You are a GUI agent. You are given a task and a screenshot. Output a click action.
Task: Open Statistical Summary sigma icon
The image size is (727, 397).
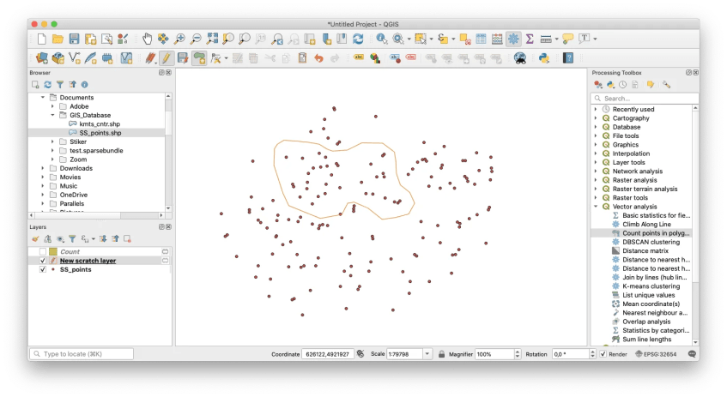point(530,39)
